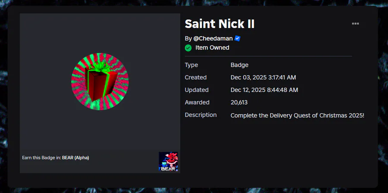
Task: Click the Delivery Quest description text
Action: click(297, 115)
